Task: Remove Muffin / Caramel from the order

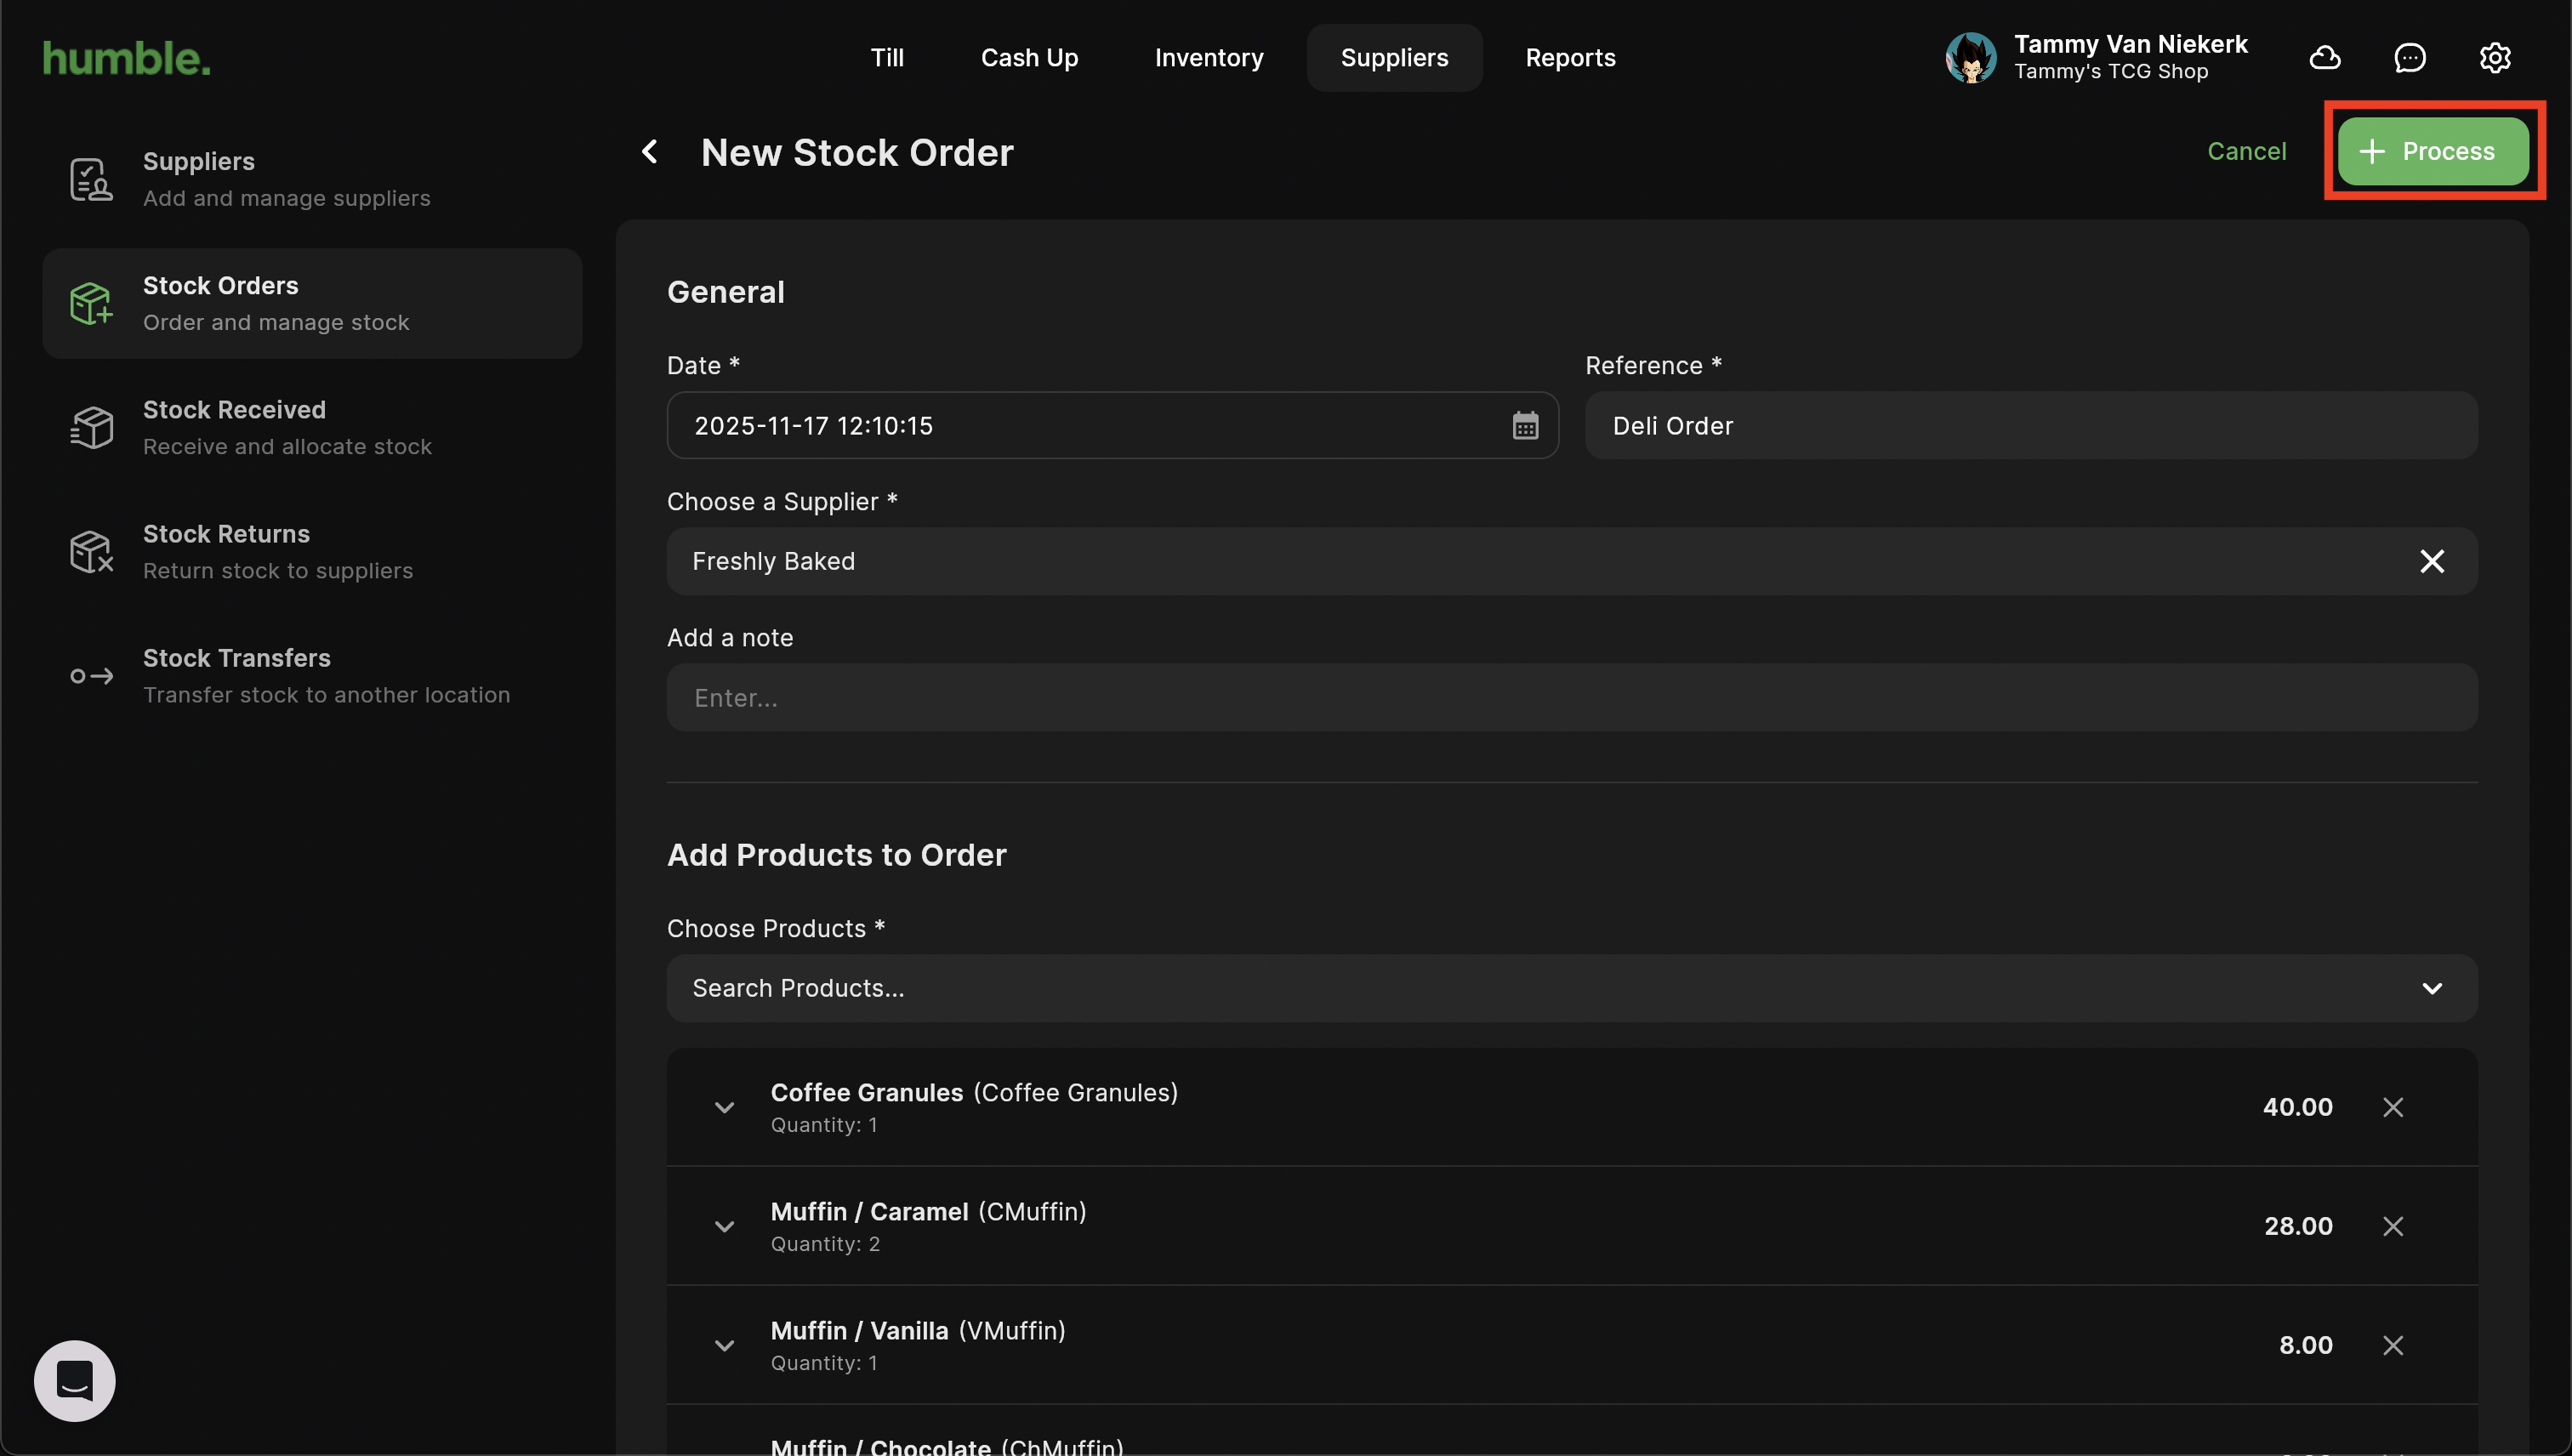Action: tap(2392, 1226)
